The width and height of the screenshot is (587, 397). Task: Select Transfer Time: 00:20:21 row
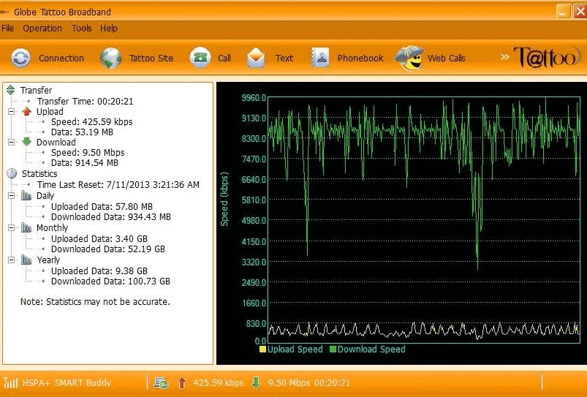pos(85,101)
